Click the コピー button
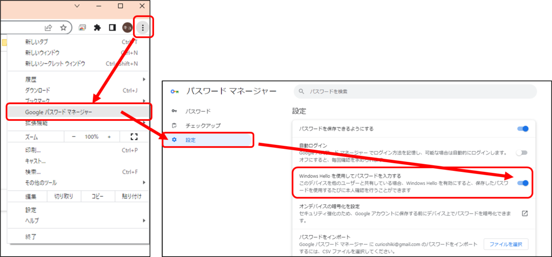 pyautogui.click(x=98, y=196)
